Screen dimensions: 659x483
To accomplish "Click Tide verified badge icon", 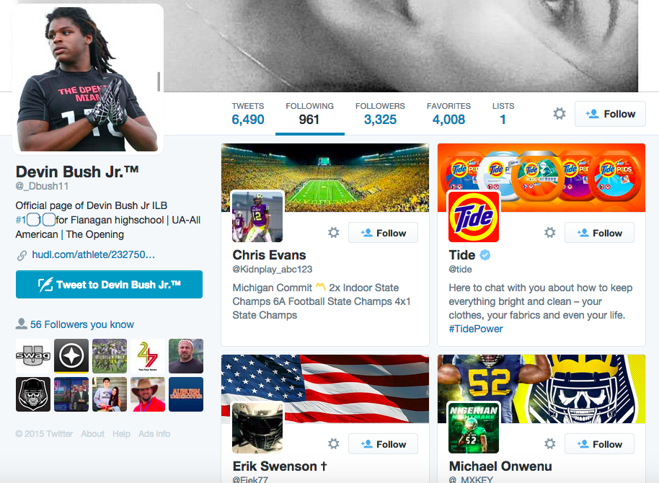I will [x=485, y=254].
